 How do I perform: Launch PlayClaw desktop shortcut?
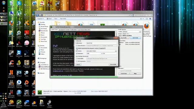pyautogui.click(x=27, y=103)
